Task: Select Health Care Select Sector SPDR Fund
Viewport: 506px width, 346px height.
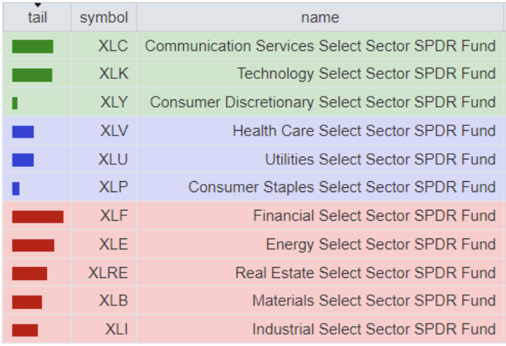Action: coord(363,131)
